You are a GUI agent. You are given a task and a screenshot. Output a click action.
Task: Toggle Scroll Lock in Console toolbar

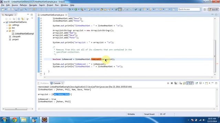[184, 83]
